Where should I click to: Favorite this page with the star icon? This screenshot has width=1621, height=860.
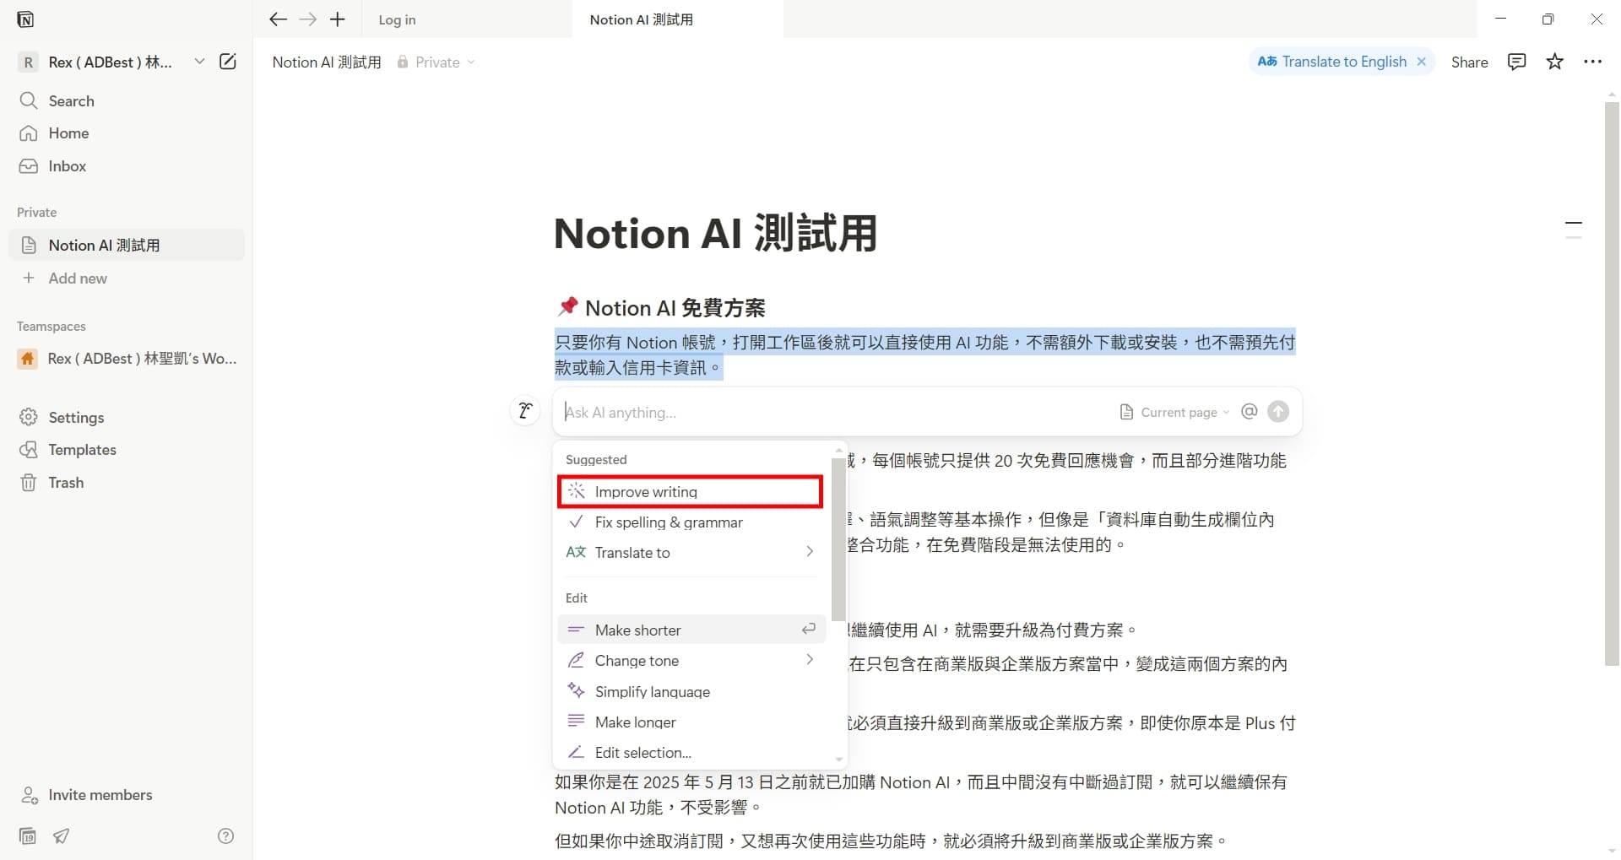point(1554,61)
